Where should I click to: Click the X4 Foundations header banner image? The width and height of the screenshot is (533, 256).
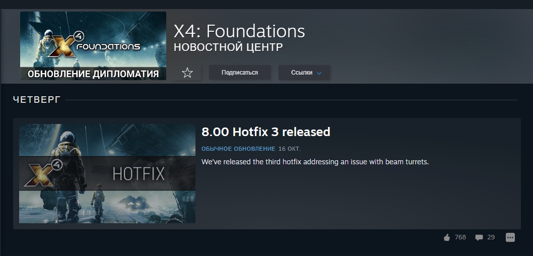coord(93,46)
